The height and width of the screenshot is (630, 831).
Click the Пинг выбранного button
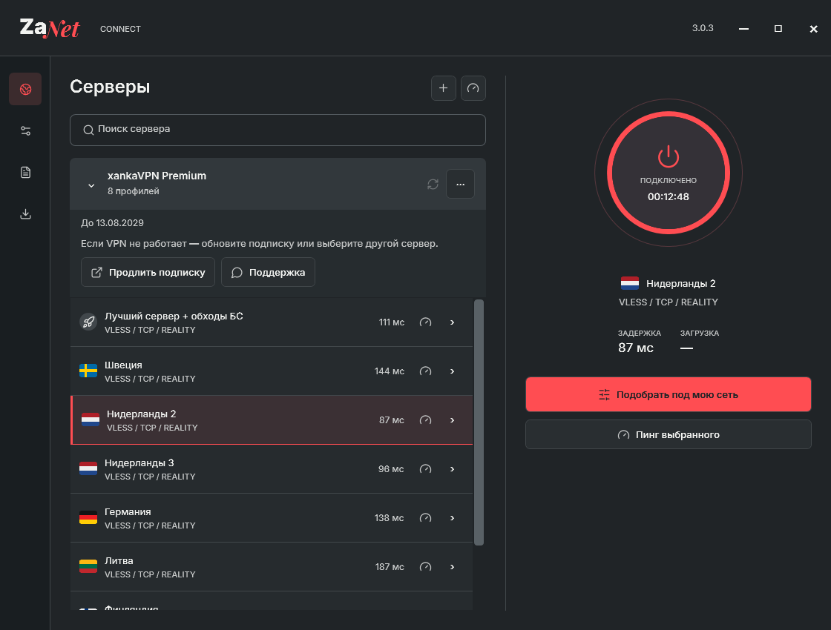669,434
